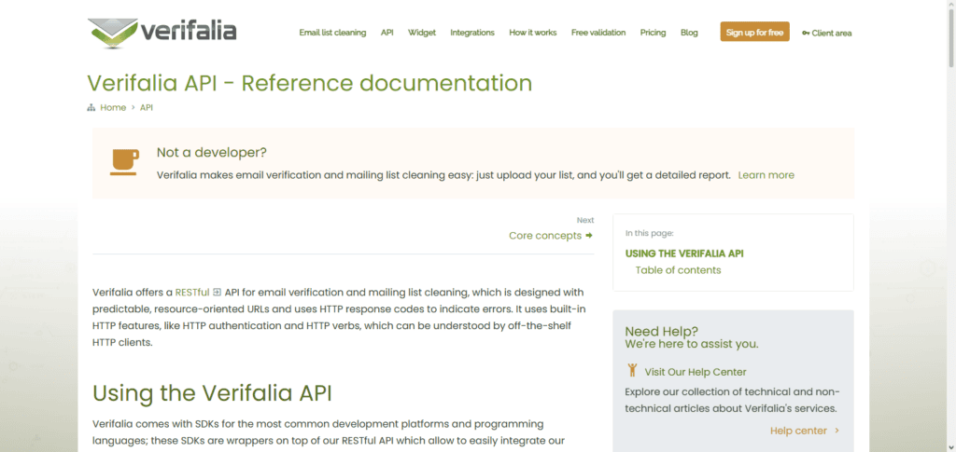Open Free validation page

[598, 33]
